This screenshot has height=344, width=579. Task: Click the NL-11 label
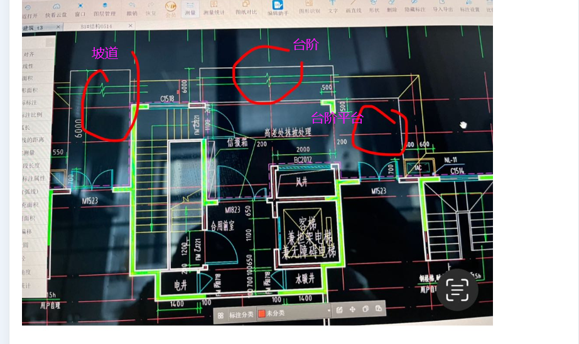[450, 160]
